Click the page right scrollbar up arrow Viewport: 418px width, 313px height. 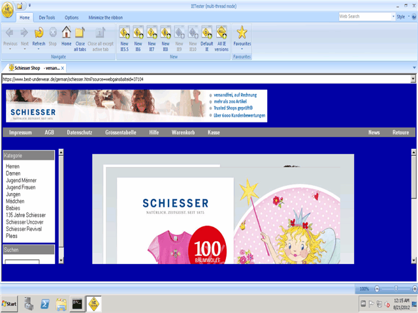[x=413, y=152]
